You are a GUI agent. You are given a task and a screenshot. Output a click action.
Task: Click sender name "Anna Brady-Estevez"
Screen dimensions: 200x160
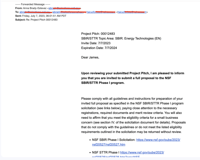click(x=35, y=8)
